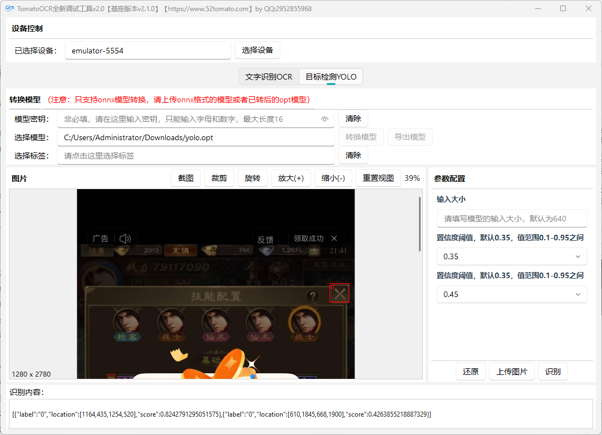Click the 选择设备 button
This screenshot has width=602, height=435.
click(258, 50)
